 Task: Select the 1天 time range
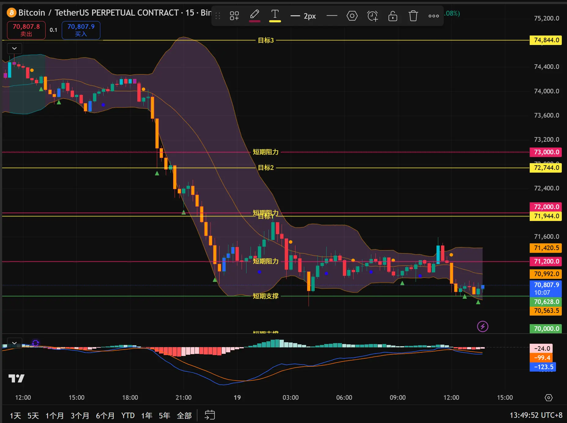[x=15, y=415]
